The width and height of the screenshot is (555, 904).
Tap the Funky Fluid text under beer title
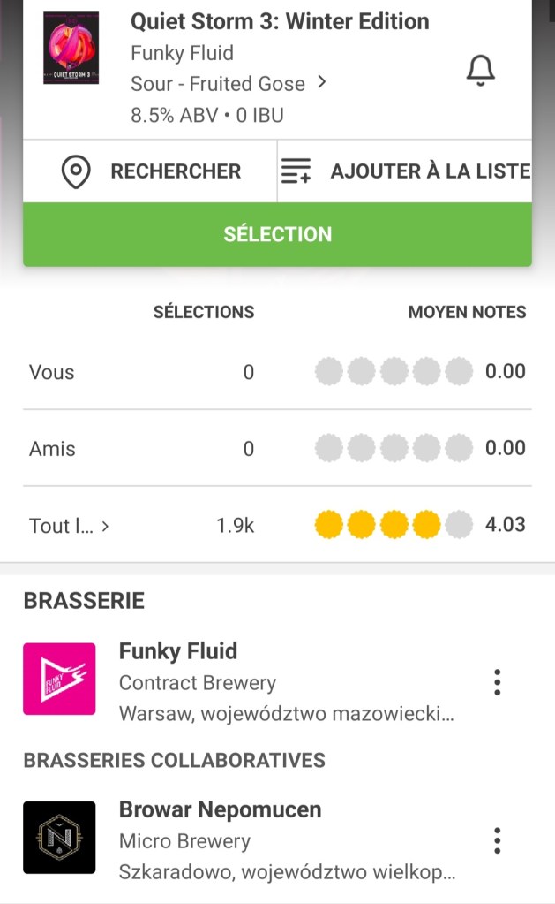click(182, 53)
